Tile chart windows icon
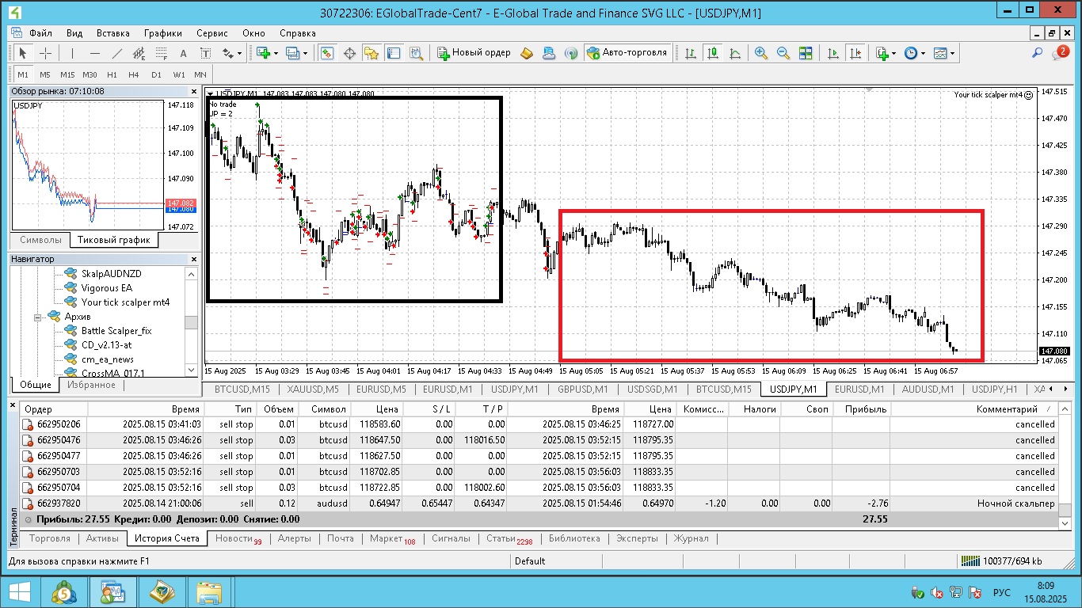Viewport: 1082px width, 608px height. tap(806, 53)
